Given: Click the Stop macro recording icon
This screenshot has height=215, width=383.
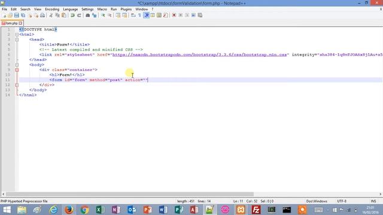Looking at the screenshot, I should click(x=181, y=16).
